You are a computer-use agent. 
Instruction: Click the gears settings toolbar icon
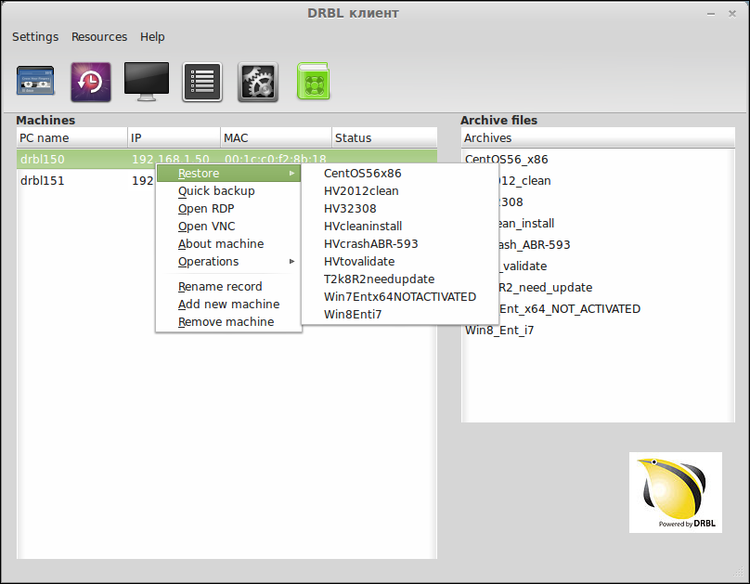(x=258, y=82)
